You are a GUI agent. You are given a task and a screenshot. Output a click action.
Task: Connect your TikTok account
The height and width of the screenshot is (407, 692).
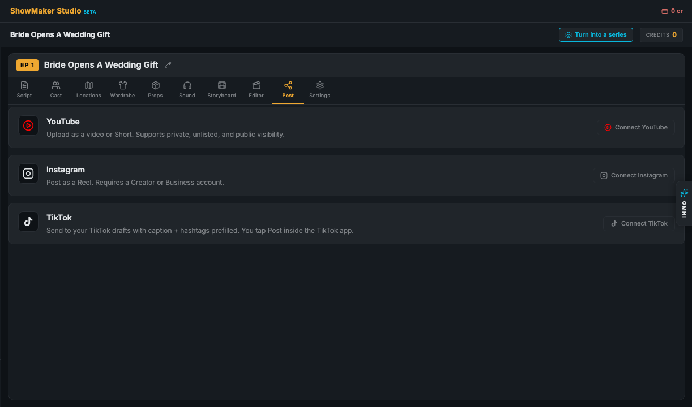pyautogui.click(x=639, y=223)
